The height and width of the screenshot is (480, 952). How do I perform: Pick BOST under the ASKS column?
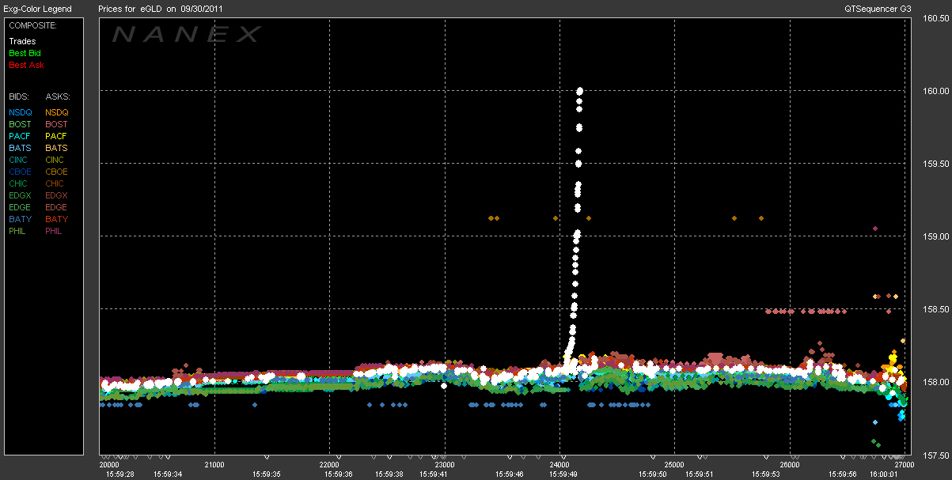[x=57, y=124]
